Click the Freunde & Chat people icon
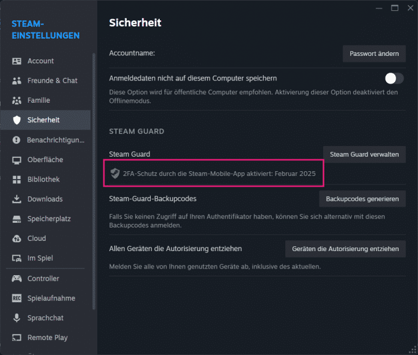Screen dimensions: 418x355 click(x=17, y=81)
